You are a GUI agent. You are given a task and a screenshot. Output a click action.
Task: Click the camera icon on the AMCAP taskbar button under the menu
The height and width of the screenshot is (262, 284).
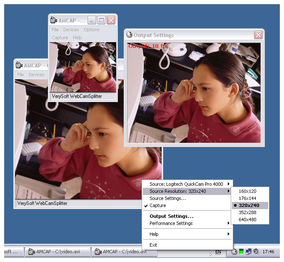coord(98,252)
